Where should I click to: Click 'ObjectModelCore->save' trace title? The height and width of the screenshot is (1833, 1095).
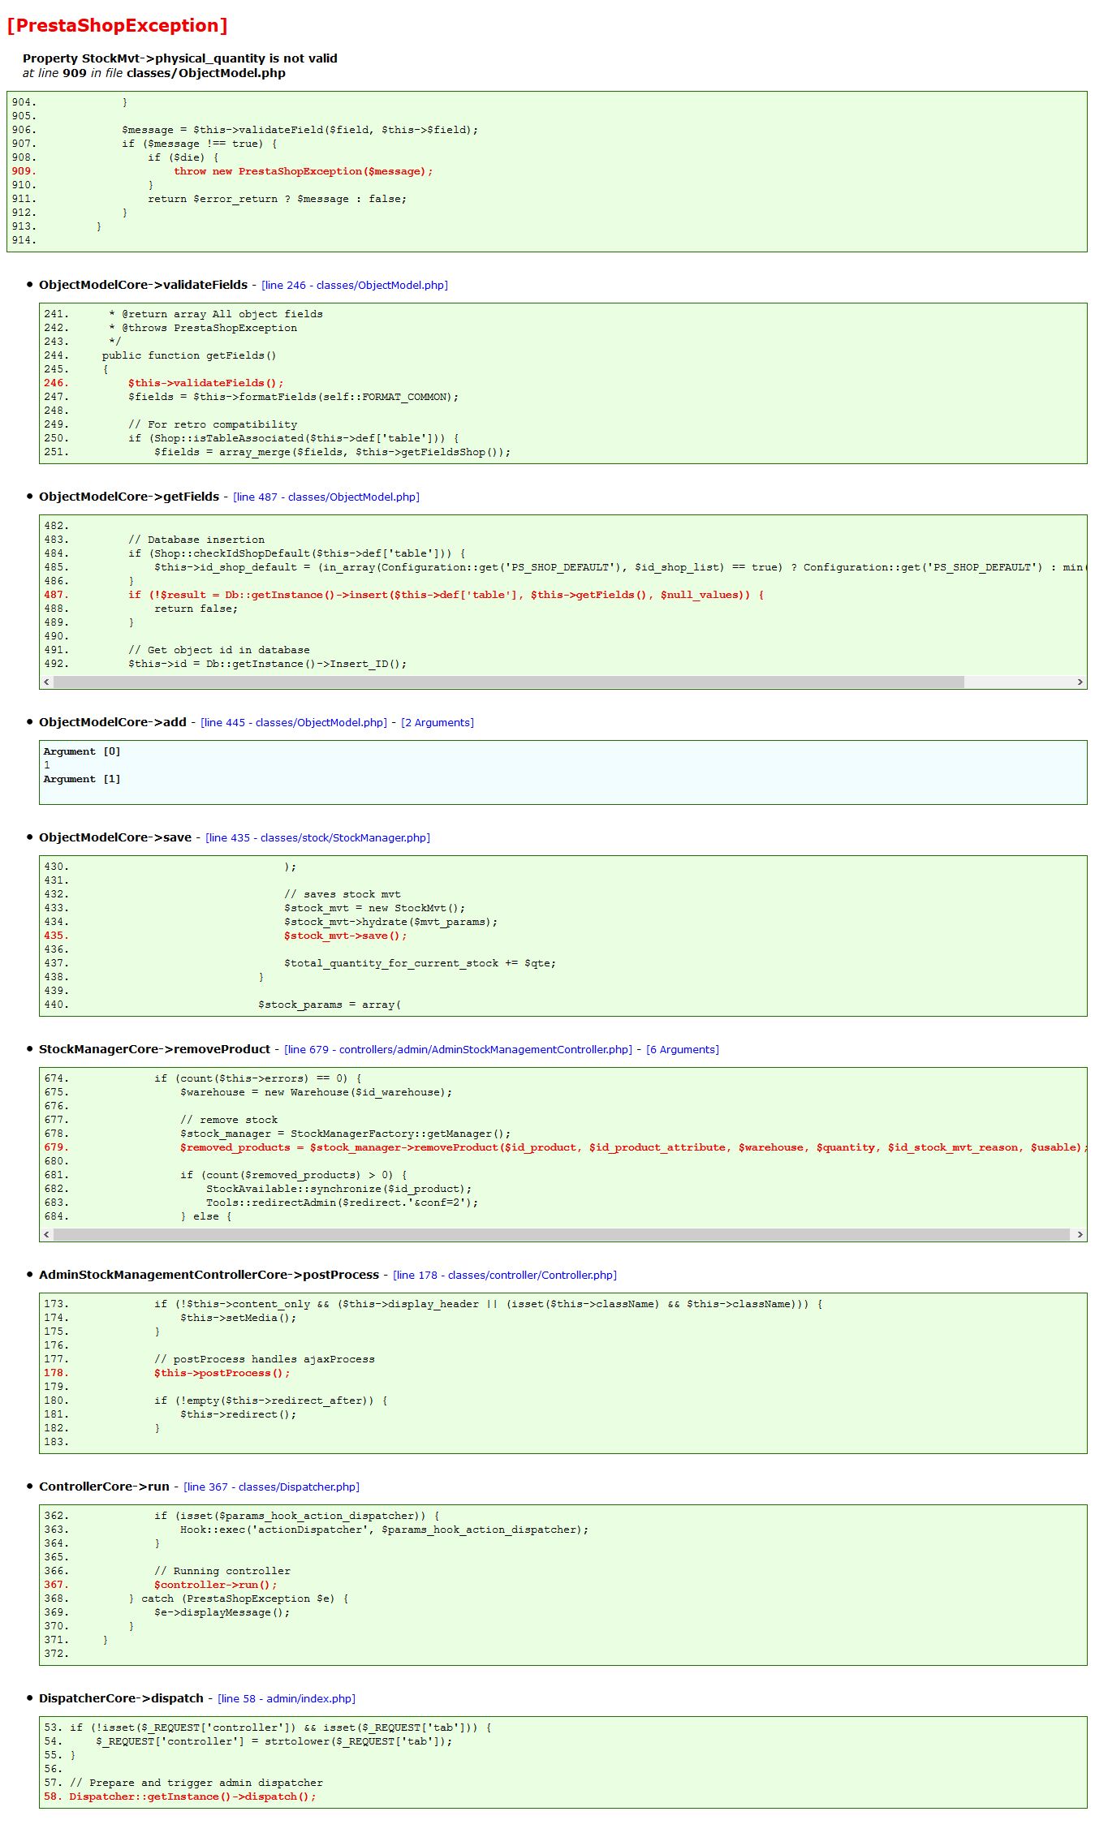115,837
